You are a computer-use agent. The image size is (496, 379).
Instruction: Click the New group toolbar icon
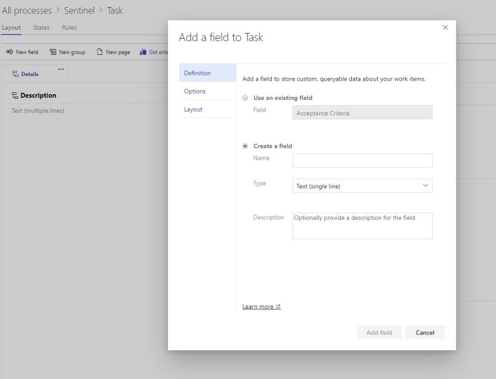point(53,52)
